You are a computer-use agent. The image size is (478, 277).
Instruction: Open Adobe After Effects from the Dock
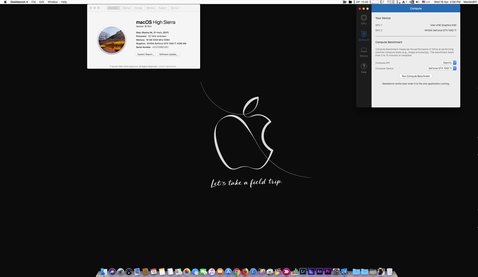(x=320, y=271)
